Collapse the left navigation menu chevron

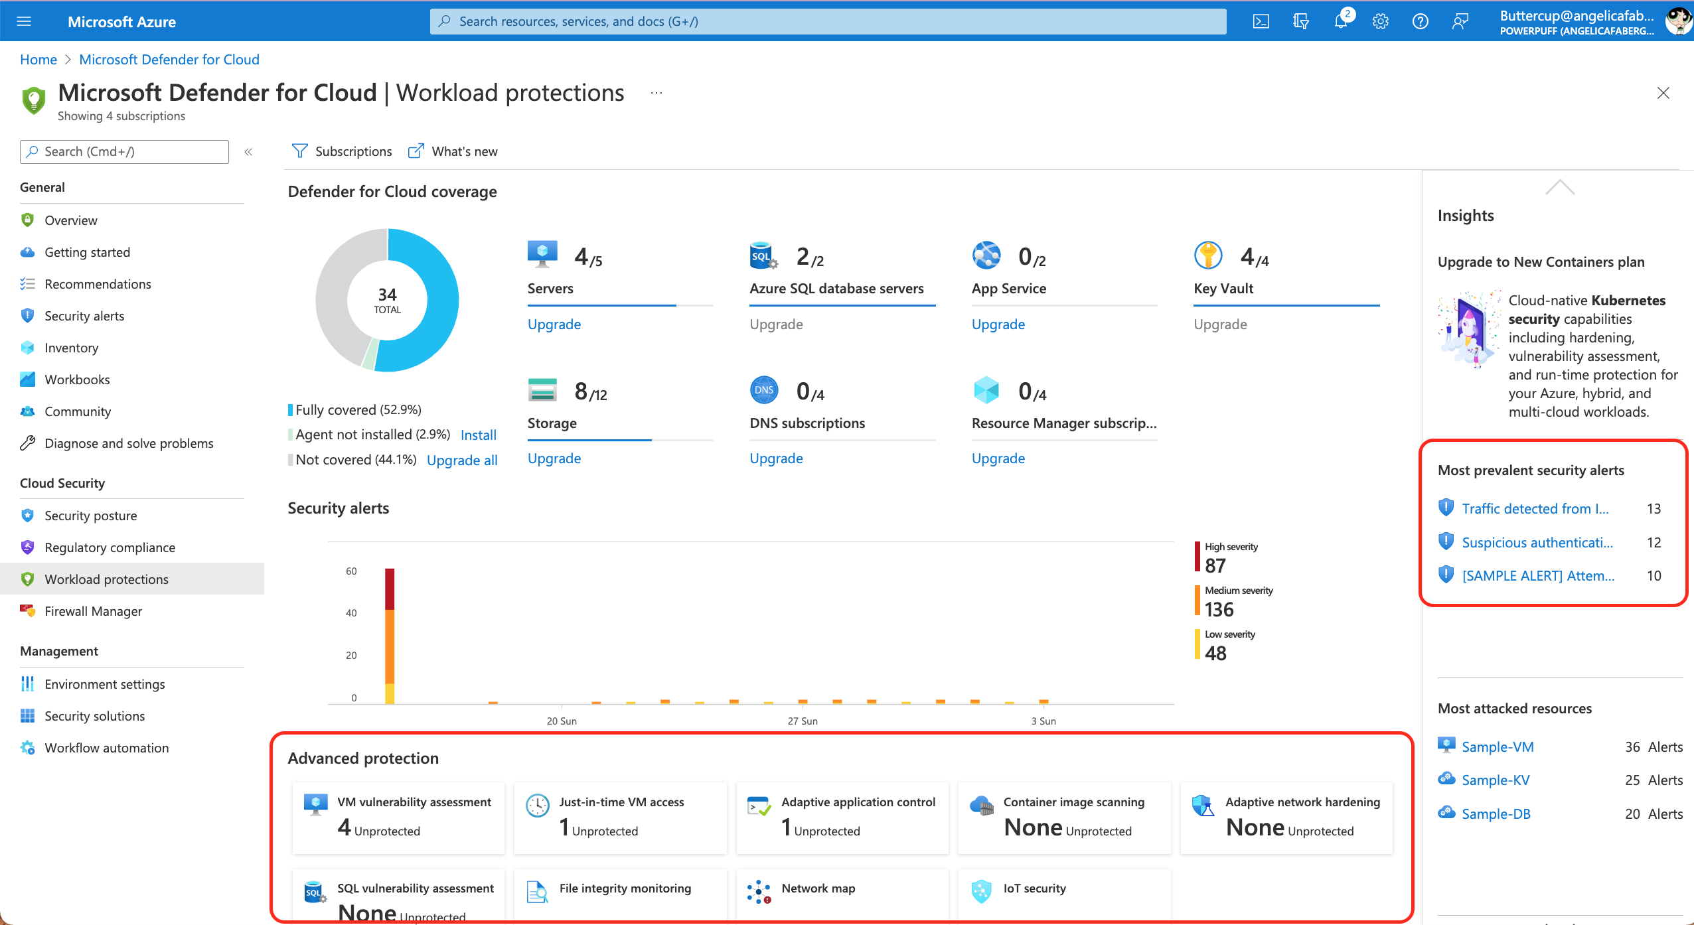[x=248, y=152]
